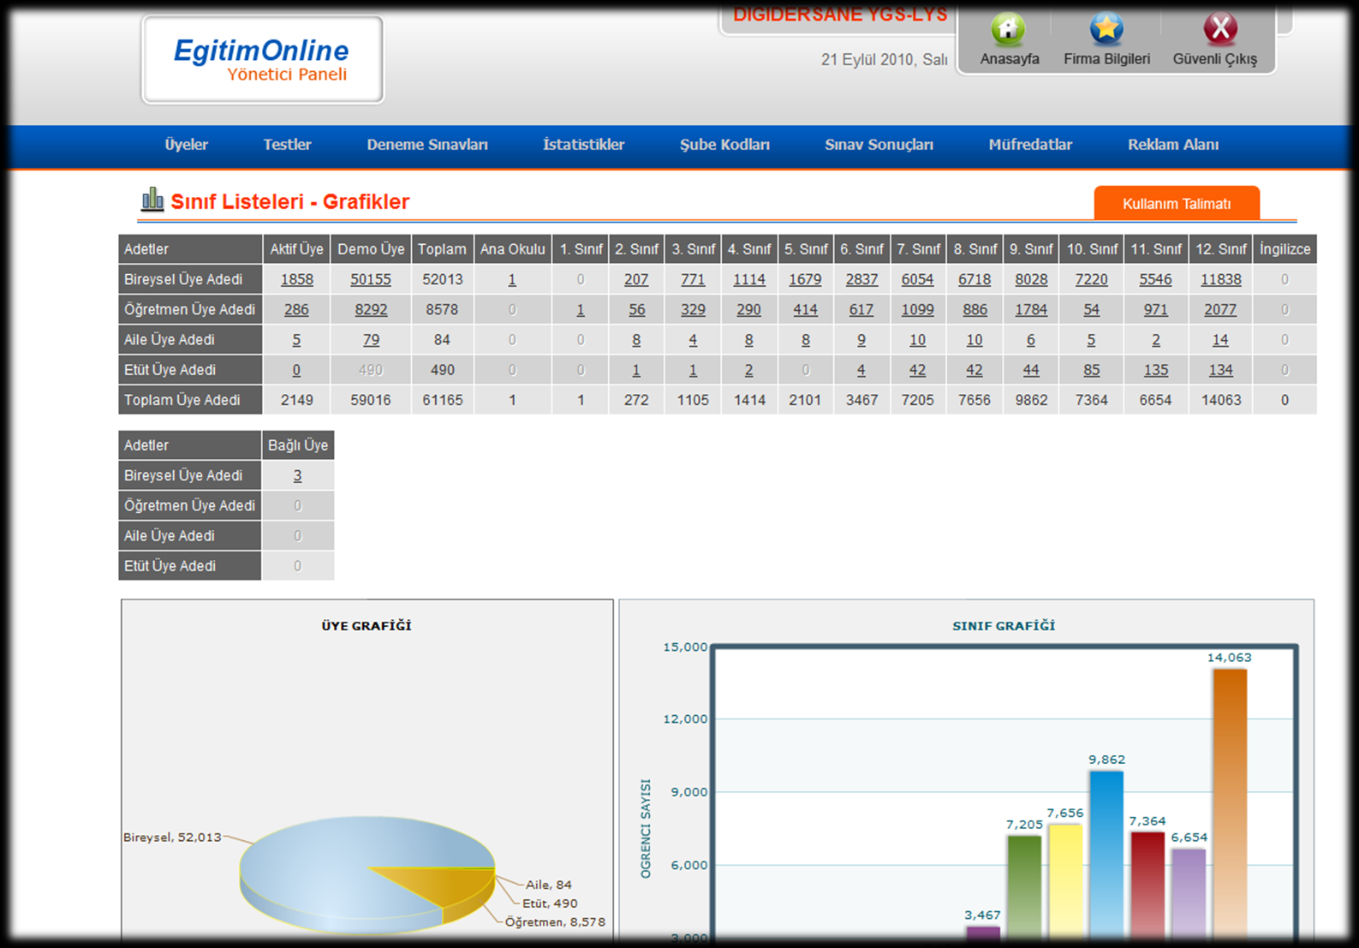The image size is (1359, 948).
Task: Click Öğretmen 6. Sınıf count 617
Action: [x=861, y=309]
